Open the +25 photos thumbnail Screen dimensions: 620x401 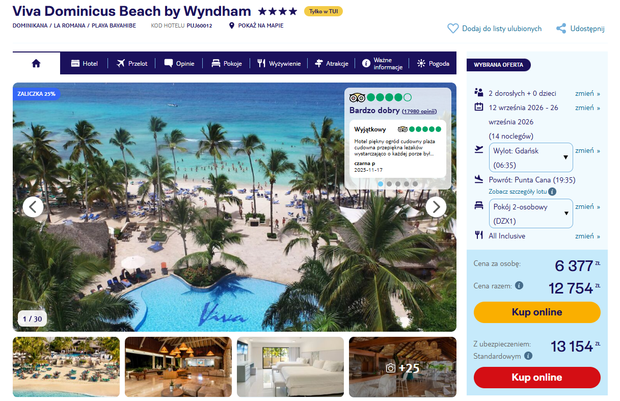(x=402, y=367)
